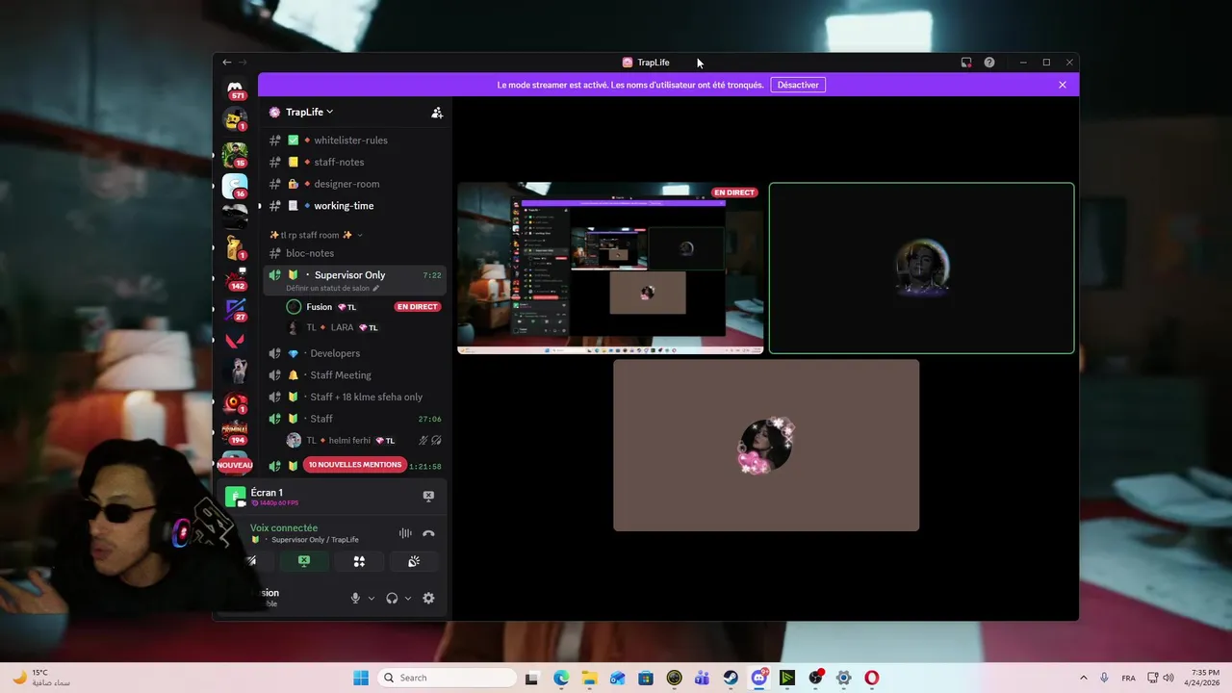Image resolution: width=1232 pixels, height=693 pixels.
Task: Open headphone output options arrow
Action: point(408,598)
